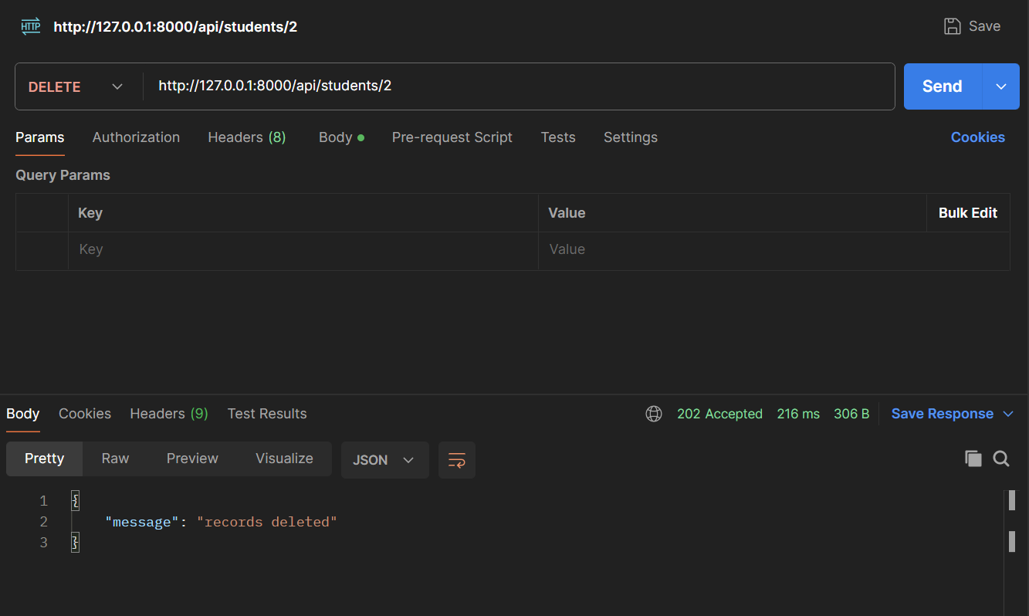This screenshot has height=616, width=1029.
Task: Click the copy response body icon
Action: pos(973,458)
